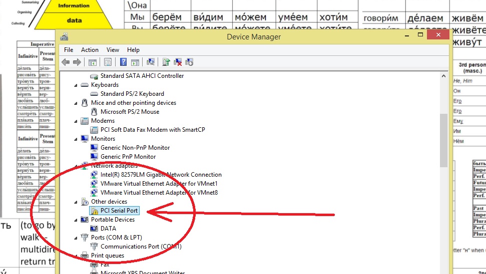The image size is (486, 274).
Task: Click the Back arrow in the toolbar
Action: coord(65,62)
